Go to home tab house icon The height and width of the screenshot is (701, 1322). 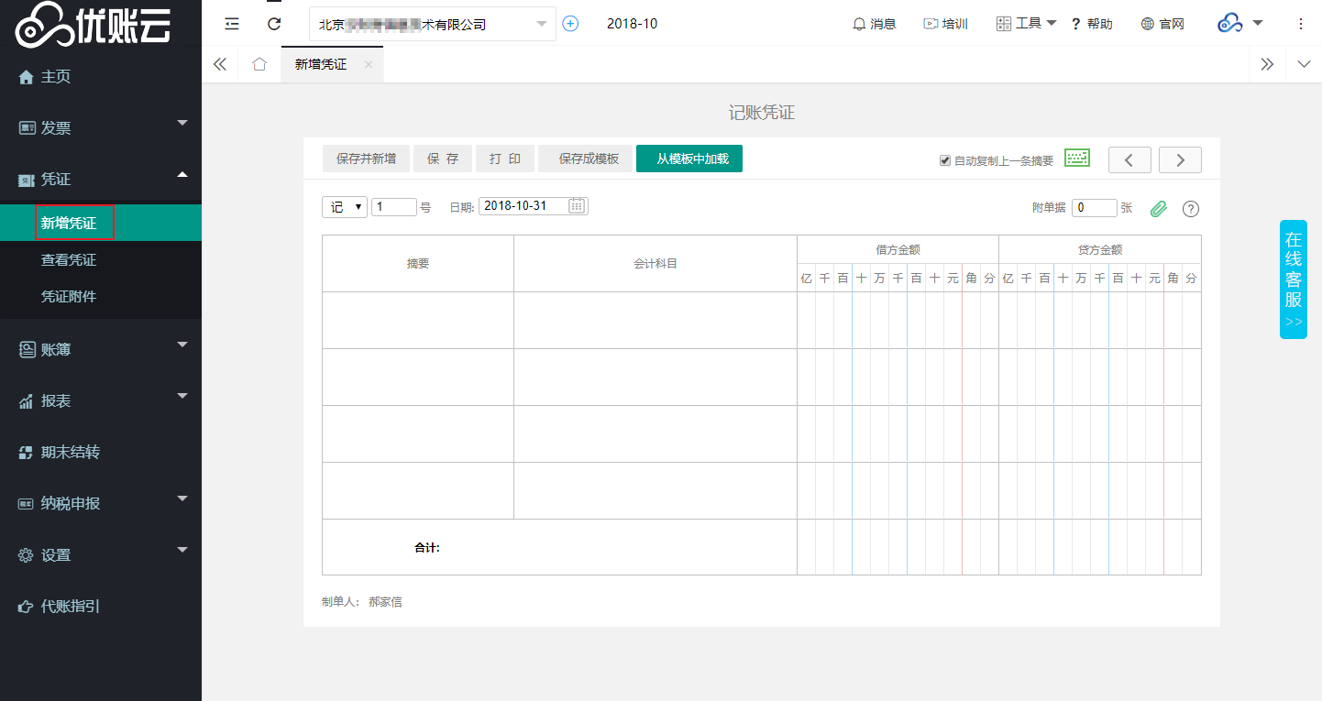point(259,64)
